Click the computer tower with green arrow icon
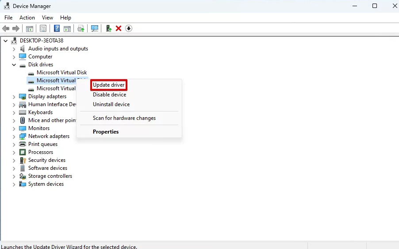 tap(109, 28)
